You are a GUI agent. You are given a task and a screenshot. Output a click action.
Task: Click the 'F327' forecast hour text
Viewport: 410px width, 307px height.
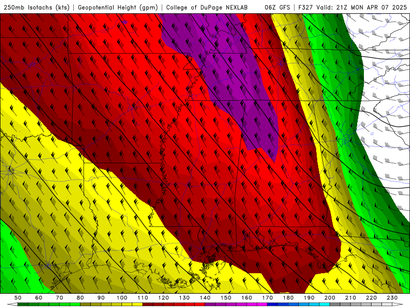click(x=305, y=8)
